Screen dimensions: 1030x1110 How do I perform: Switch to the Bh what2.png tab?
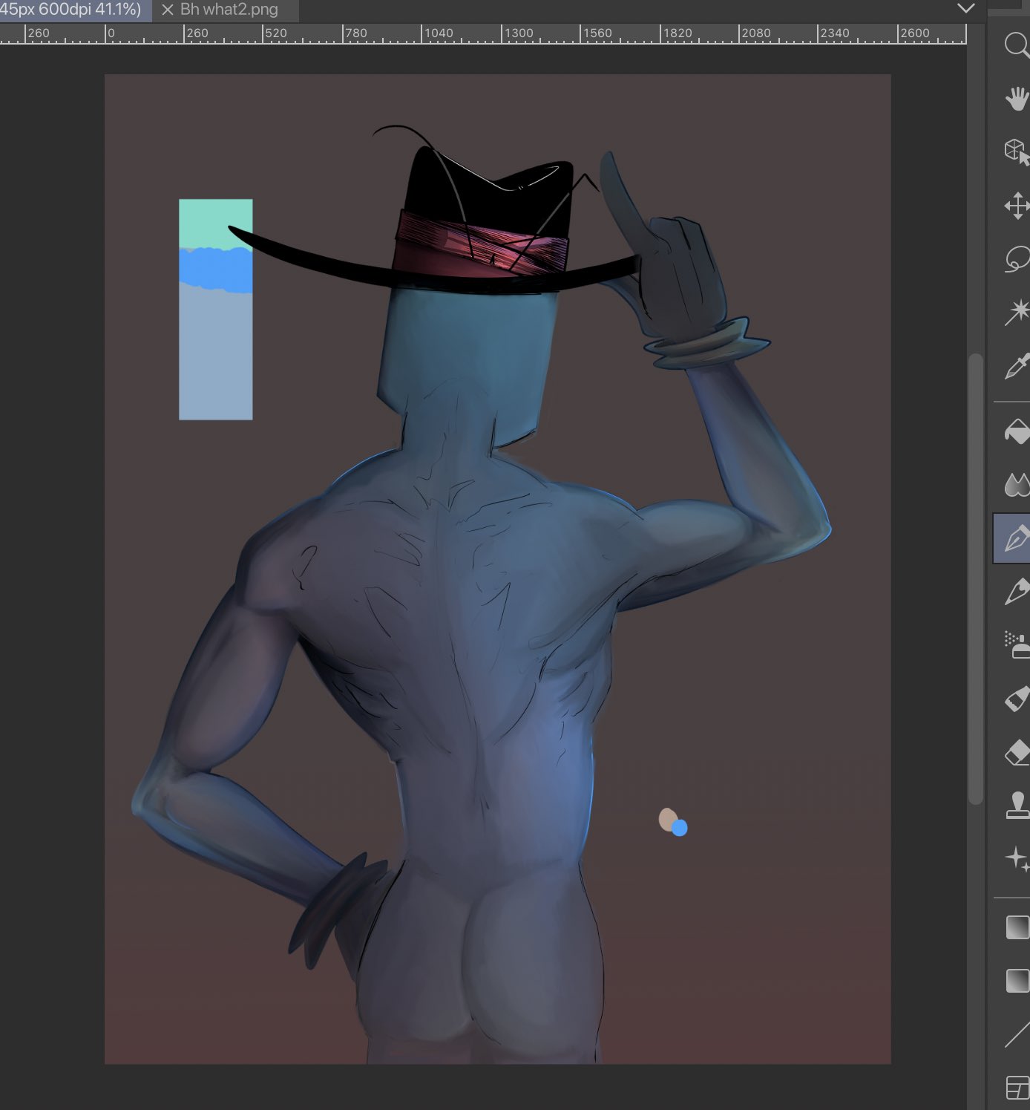[229, 10]
